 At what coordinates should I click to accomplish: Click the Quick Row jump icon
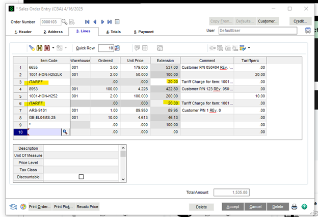click(x=117, y=48)
